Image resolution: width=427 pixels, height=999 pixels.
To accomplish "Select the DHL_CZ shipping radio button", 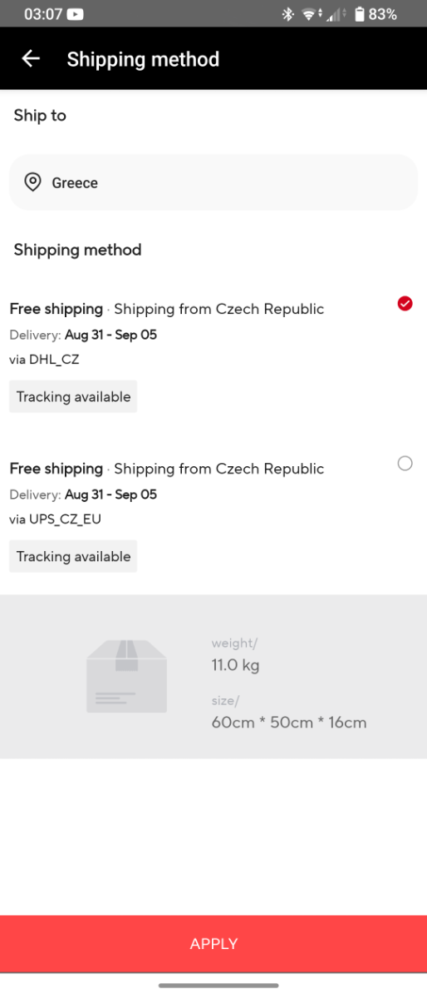I will point(405,304).
